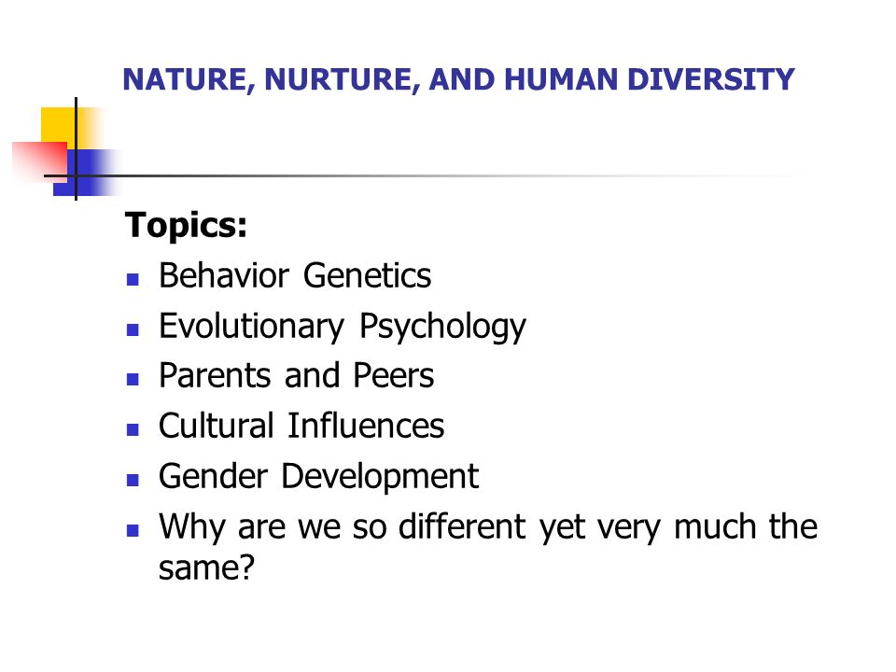Screen dimensions: 896x672
Task: Select the Gender Development topic
Action: click(318, 476)
